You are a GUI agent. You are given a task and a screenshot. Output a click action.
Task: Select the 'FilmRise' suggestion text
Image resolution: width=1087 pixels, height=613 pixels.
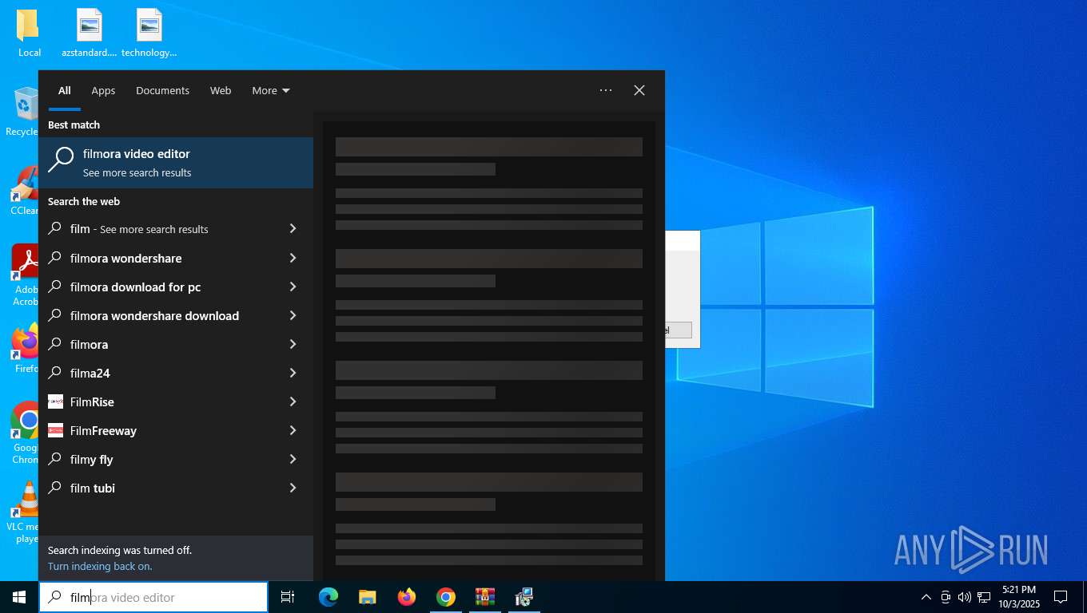tap(92, 401)
